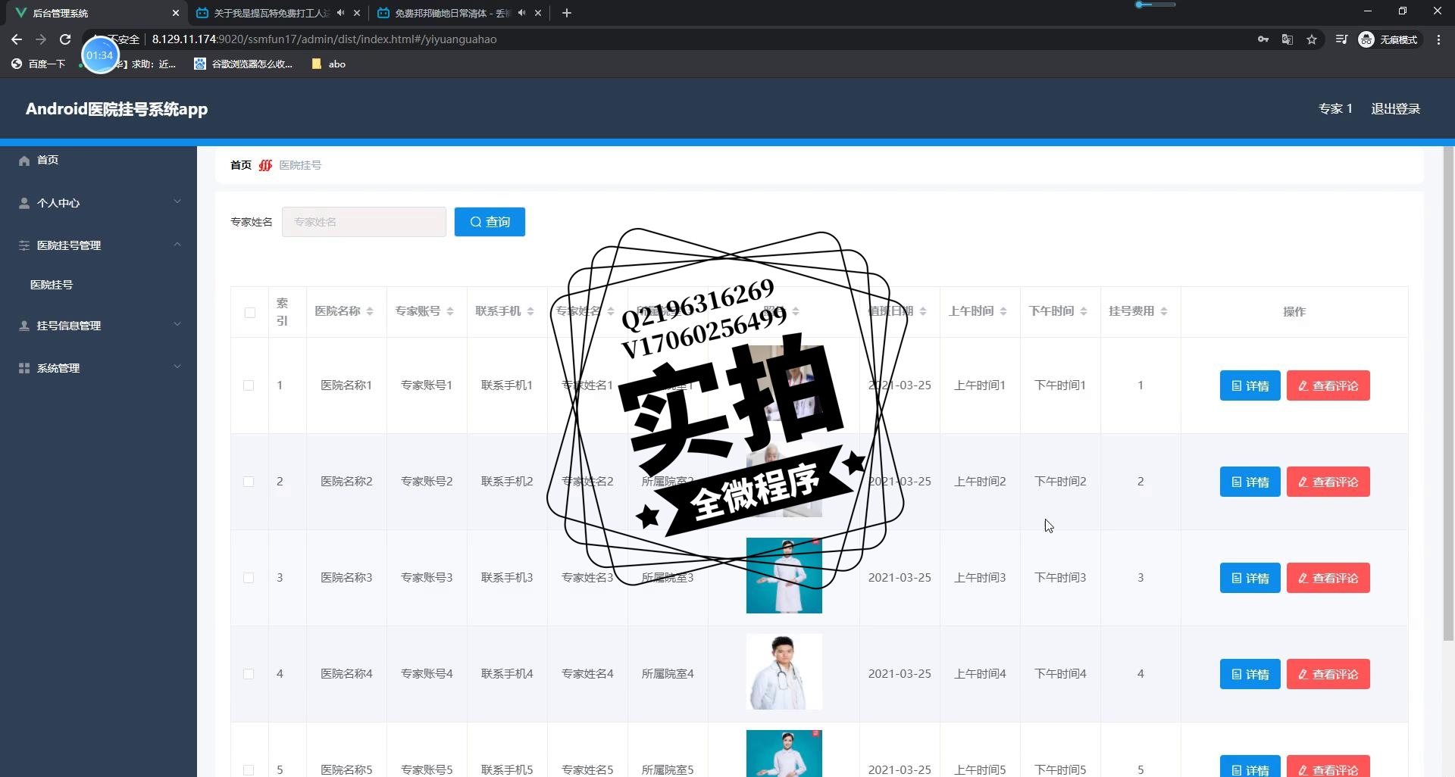Open 查看评论 for row 2
This screenshot has height=777, width=1455.
point(1328,482)
